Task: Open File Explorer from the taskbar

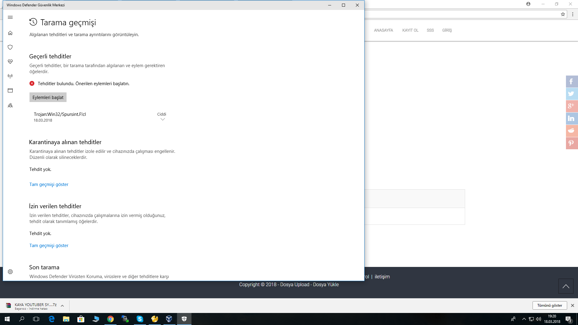Action: click(66, 319)
